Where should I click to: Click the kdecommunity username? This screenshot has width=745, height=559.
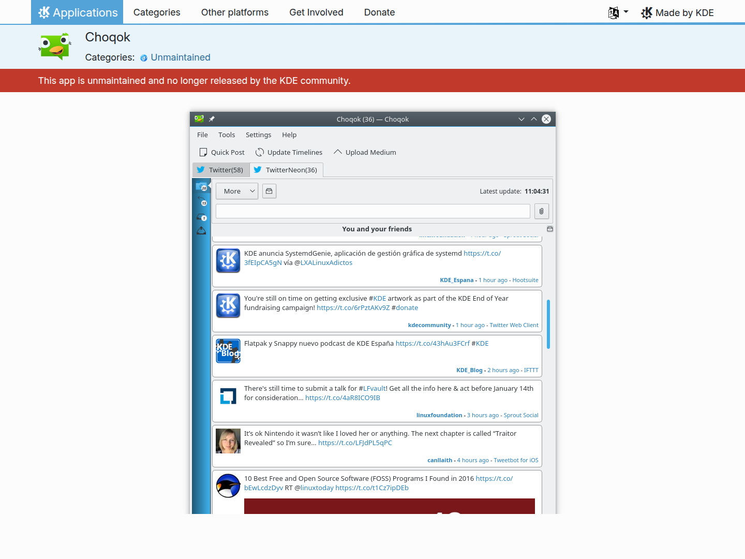click(x=429, y=325)
